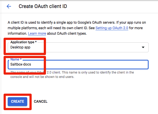The image size is (158, 114).
Task: Click helper text below the Name field
Action: pos(72,75)
